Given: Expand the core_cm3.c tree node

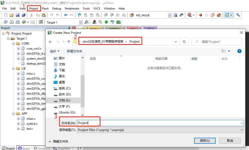Looking at the screenshot, I should 19,49.
